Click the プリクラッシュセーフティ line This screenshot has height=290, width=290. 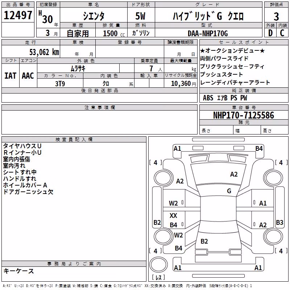tap(232, 67)
